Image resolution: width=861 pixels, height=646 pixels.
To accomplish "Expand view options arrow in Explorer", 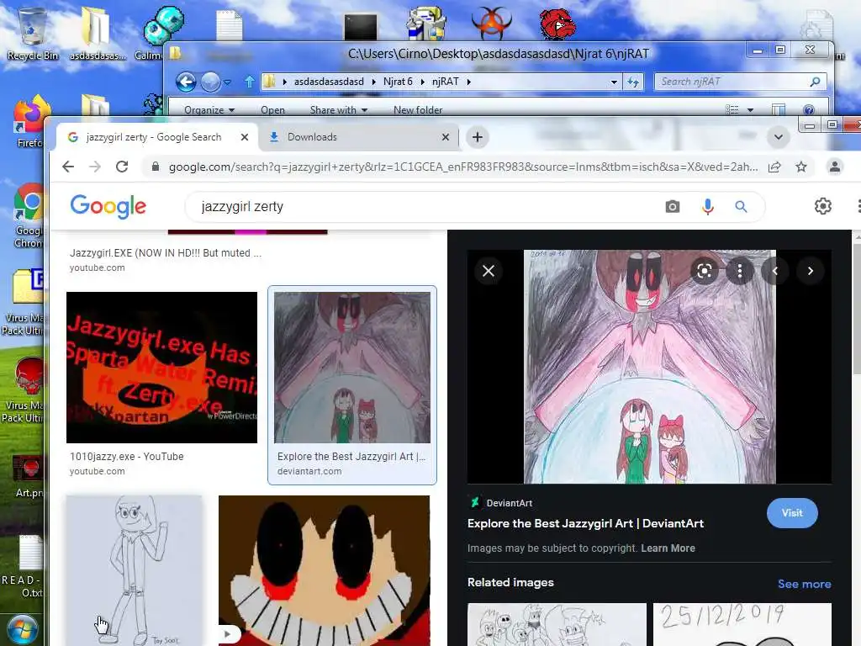I will pos(750,110).
